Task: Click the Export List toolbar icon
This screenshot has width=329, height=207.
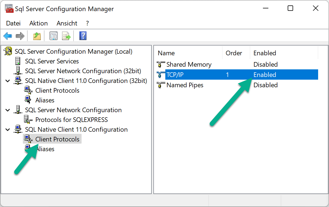Action: point(66,36)
